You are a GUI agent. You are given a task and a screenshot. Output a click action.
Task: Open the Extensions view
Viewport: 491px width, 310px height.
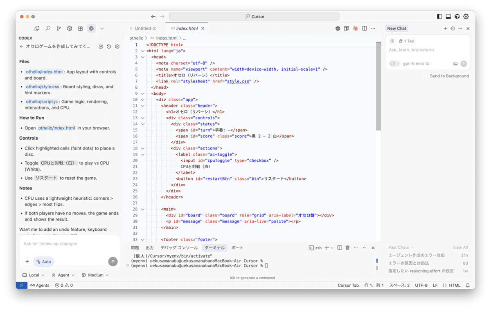point(80,29)
